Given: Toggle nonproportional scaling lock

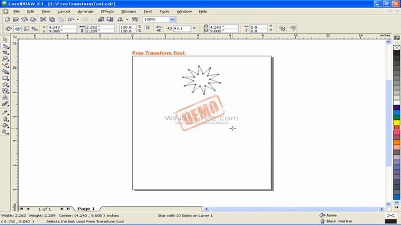Looking at the screenshot, I should coord(148,27).
